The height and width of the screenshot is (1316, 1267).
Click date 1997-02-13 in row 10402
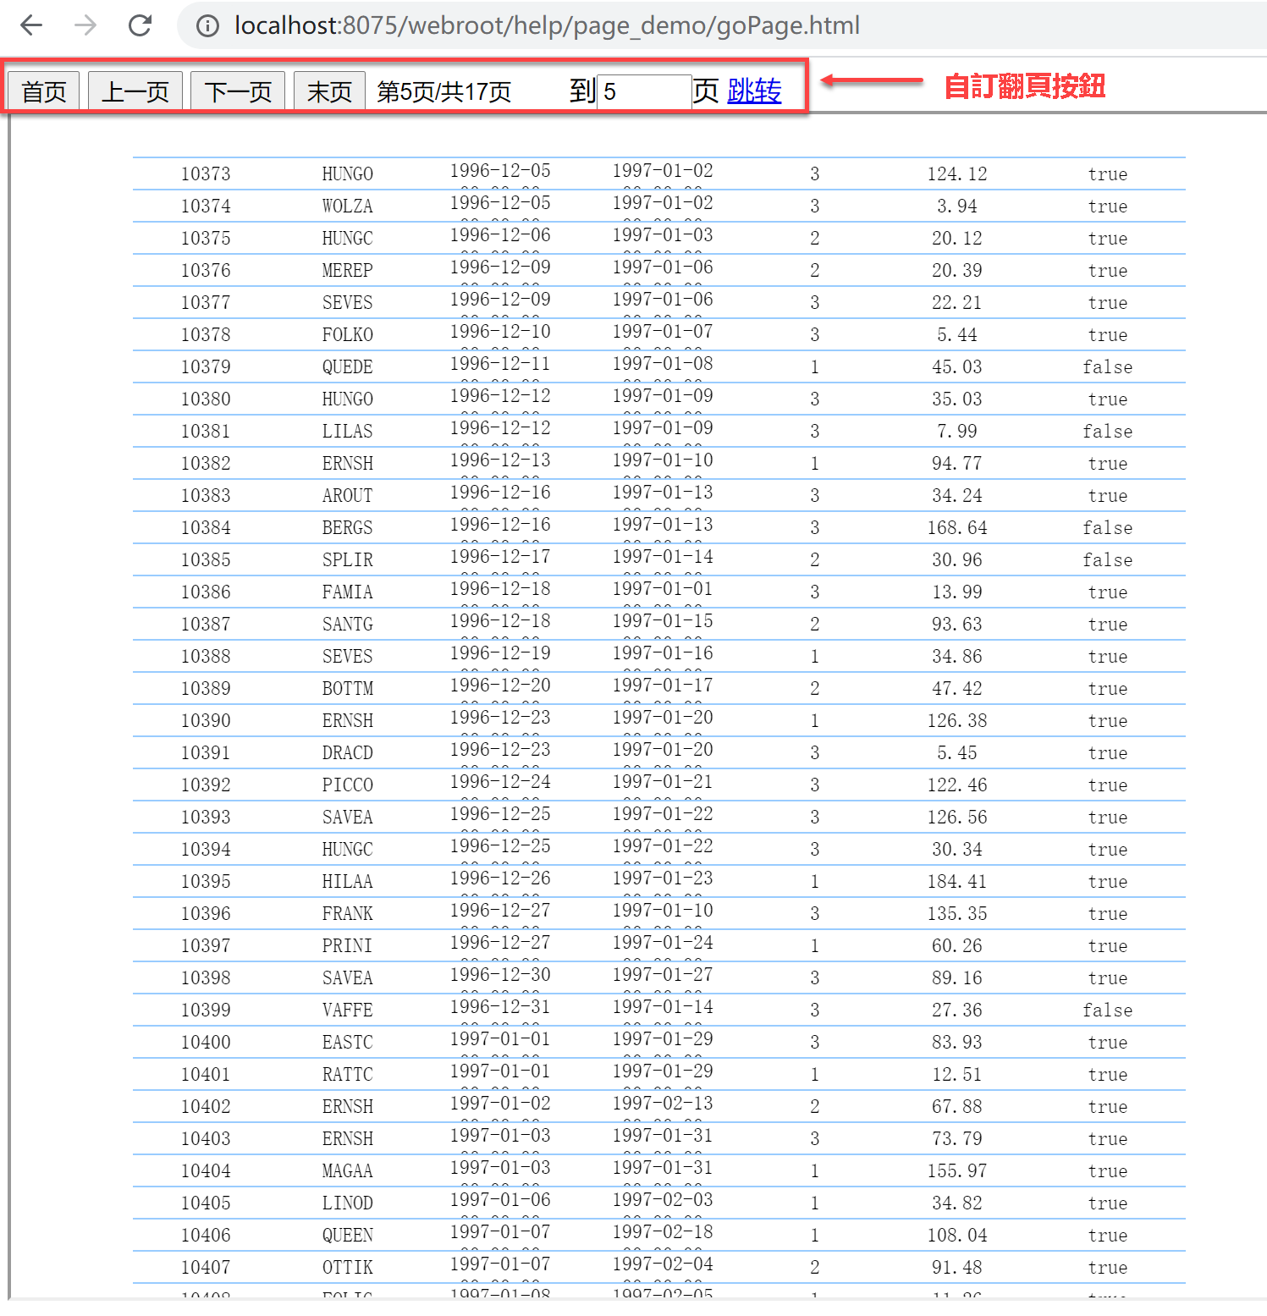click(663, 1104)
